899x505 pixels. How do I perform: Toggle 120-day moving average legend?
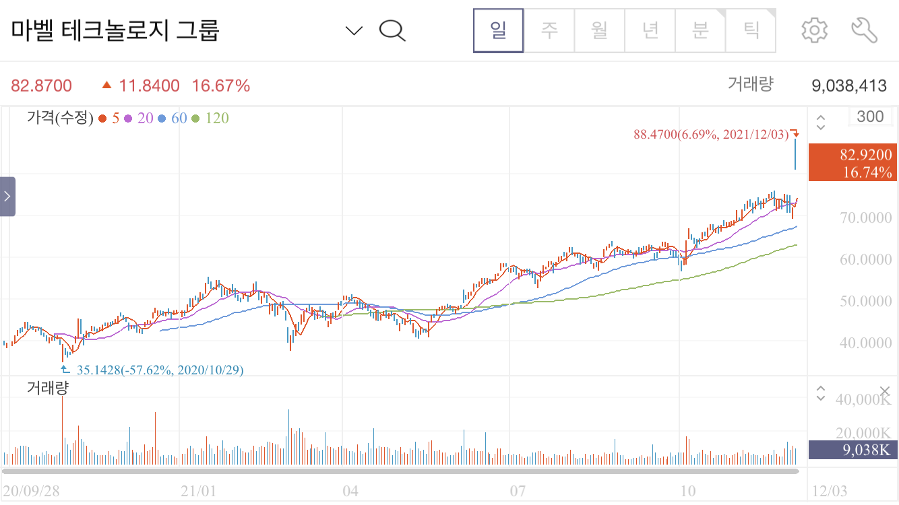coord(210,119)
